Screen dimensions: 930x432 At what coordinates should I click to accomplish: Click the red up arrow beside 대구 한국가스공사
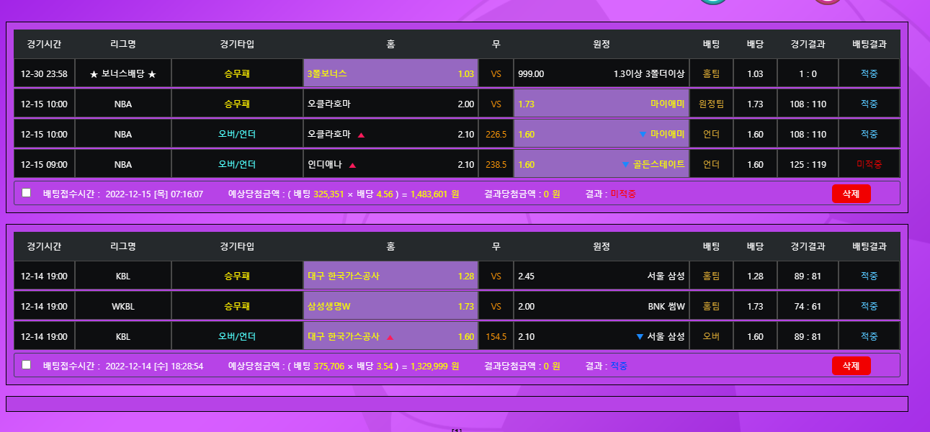pos(390,337)
